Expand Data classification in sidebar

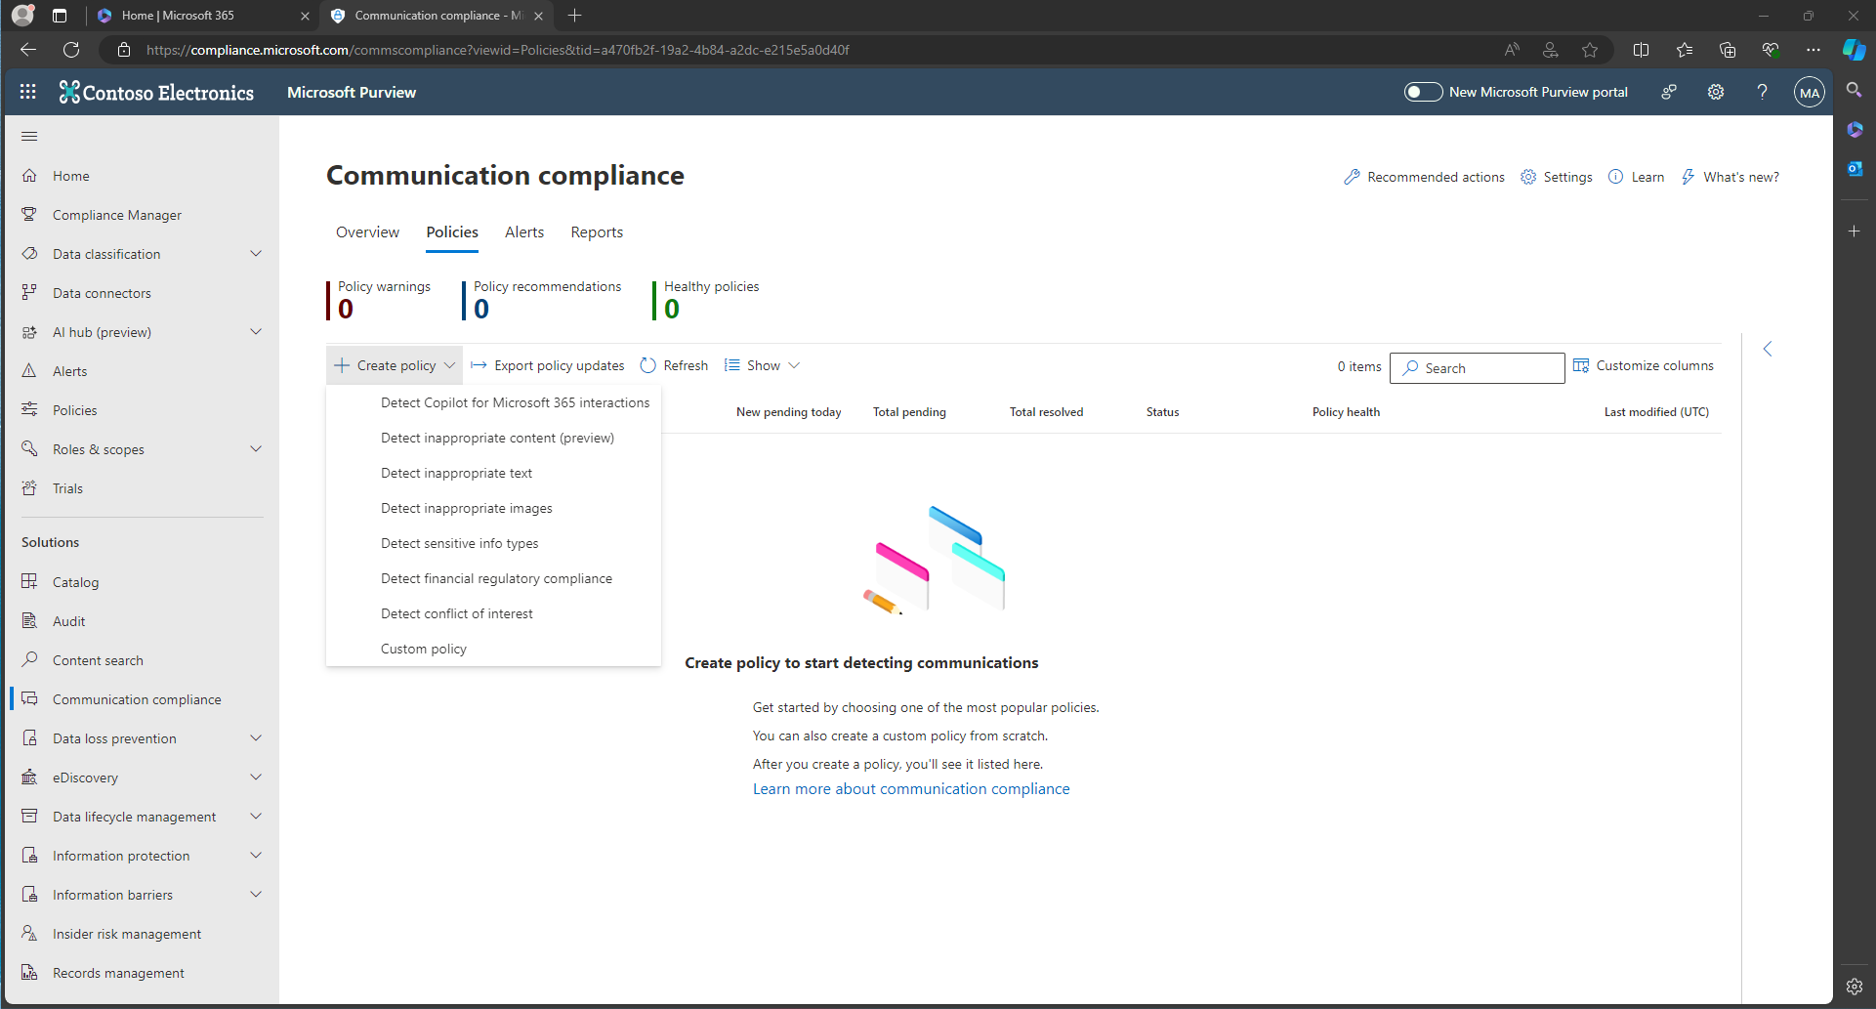pos(256,254)
